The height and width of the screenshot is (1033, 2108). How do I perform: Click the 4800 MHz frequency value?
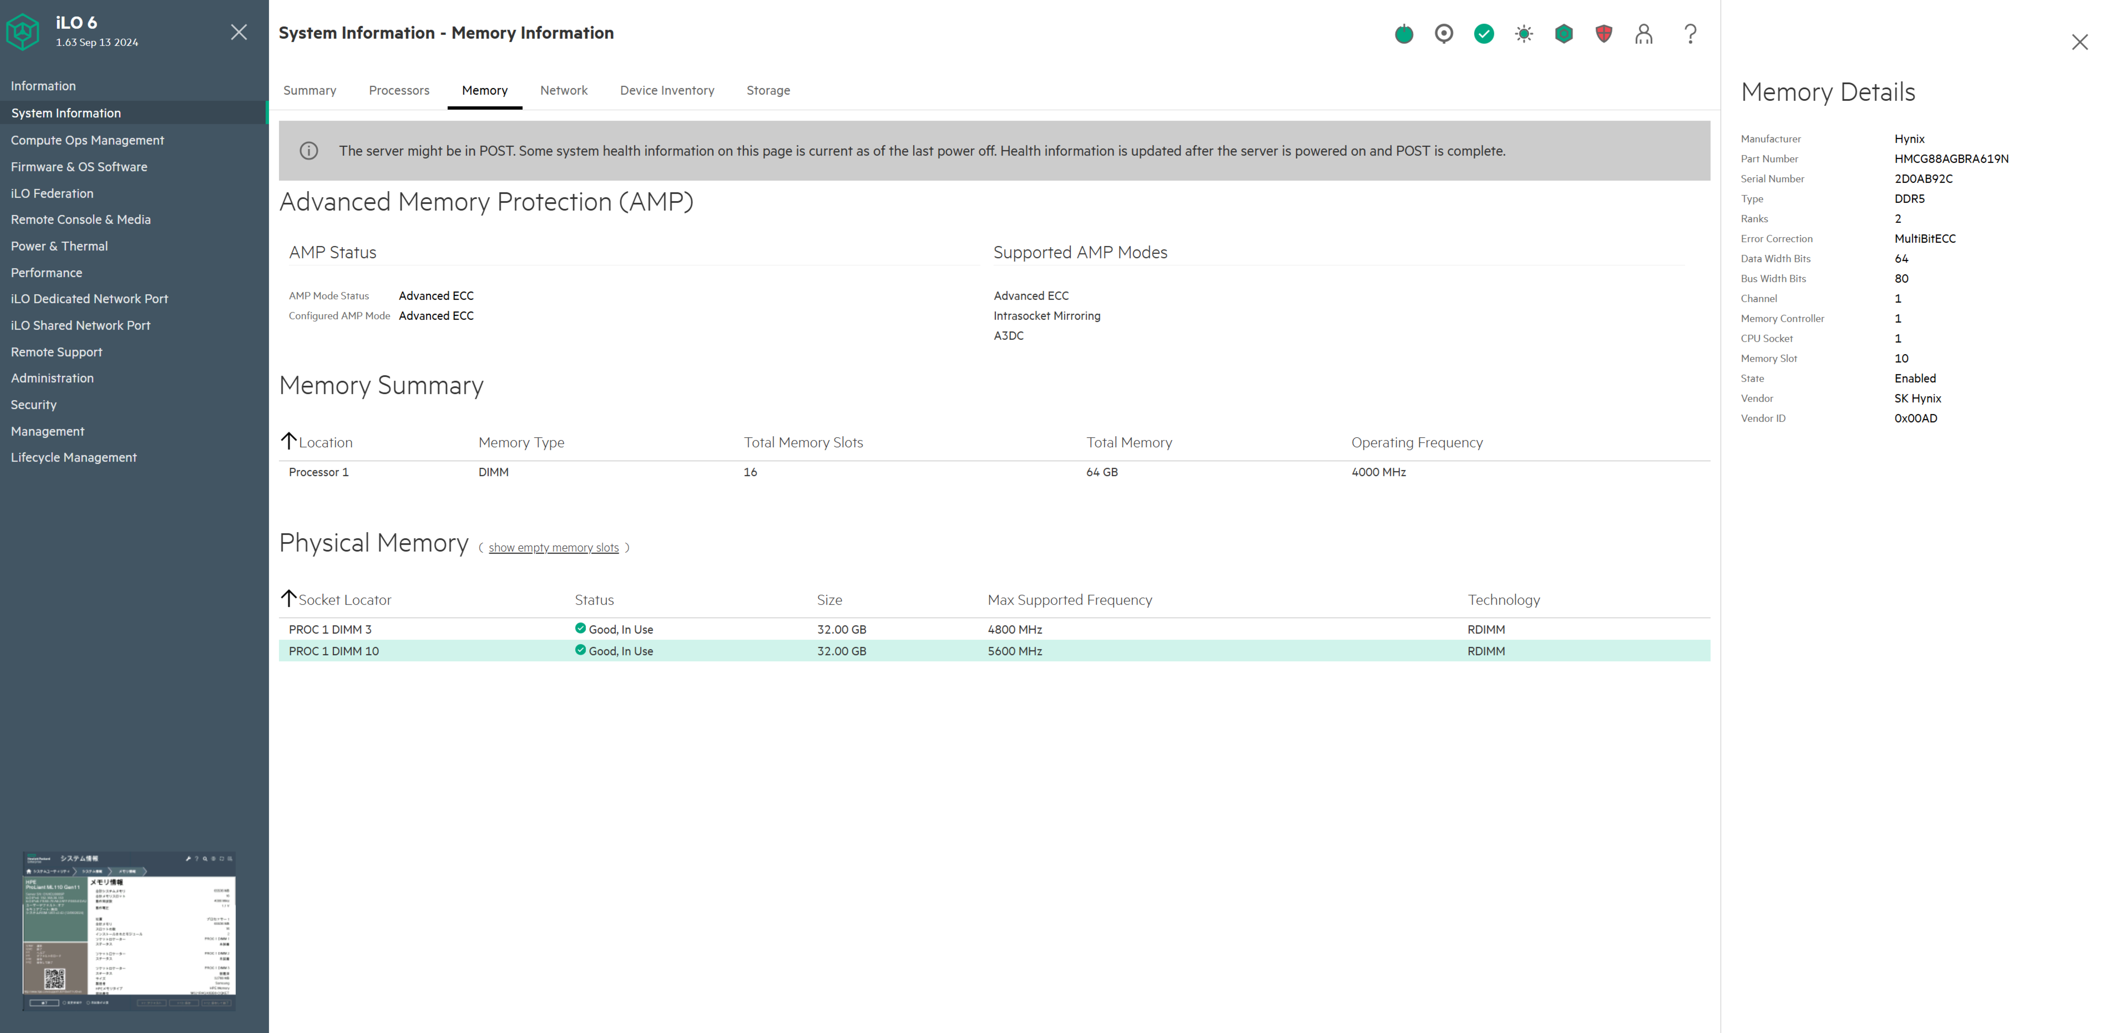[x=1015, y=629]
